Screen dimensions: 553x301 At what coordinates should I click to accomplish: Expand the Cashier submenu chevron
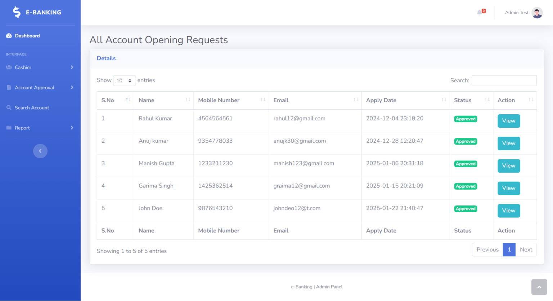[x=72, y=67]
